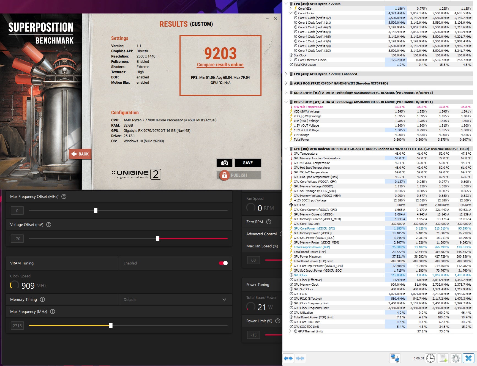477x366 pixels.
Task: Show the Zero RPM help tooltip icon
Action: [269, 222]
